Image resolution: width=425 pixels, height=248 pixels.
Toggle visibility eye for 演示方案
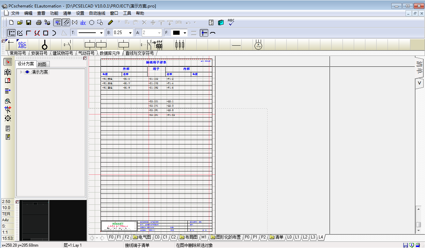click(x=27, y=72)
